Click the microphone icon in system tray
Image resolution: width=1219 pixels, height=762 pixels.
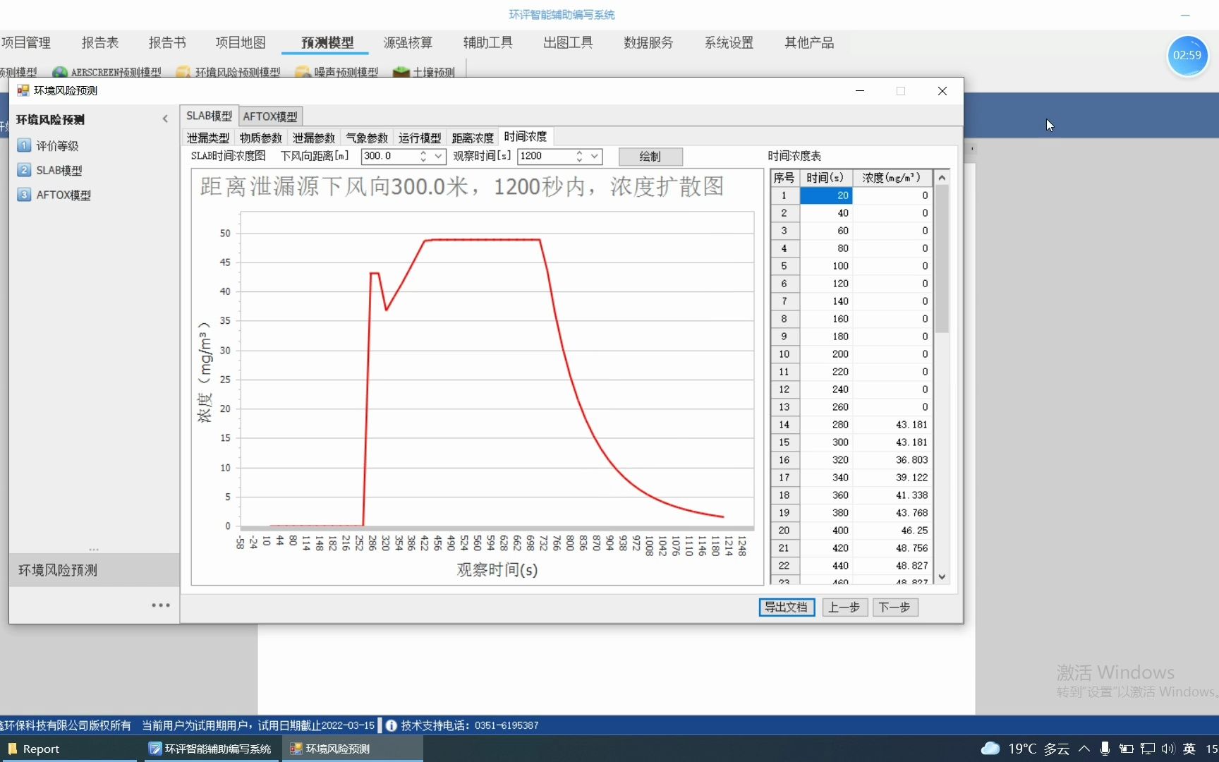(x=1104, y=749)
